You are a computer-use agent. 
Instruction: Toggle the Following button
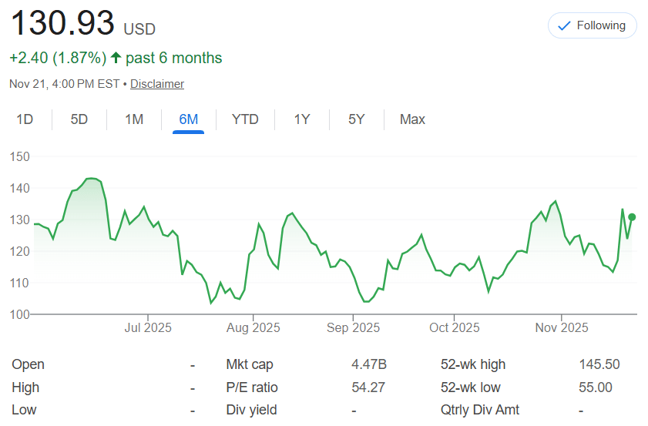tap(592, 25)
